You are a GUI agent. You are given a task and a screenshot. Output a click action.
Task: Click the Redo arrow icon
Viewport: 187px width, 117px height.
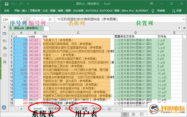[x=21, y=4]
